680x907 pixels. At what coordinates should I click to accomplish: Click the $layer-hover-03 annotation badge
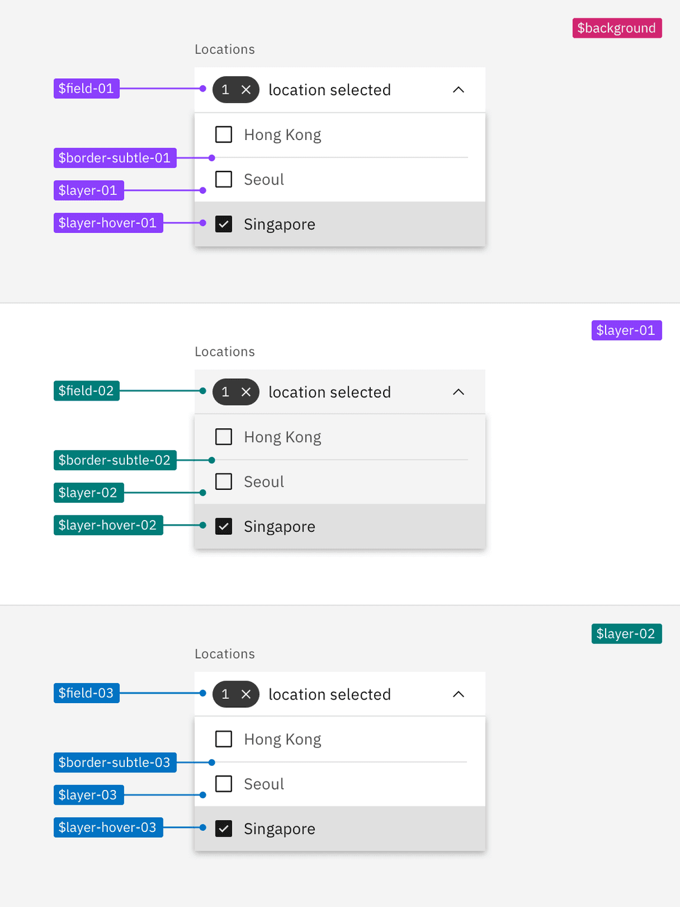[x=108, y=827]
